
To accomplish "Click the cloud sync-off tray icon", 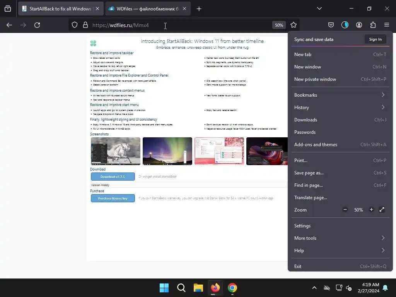I will click(327, 288).
